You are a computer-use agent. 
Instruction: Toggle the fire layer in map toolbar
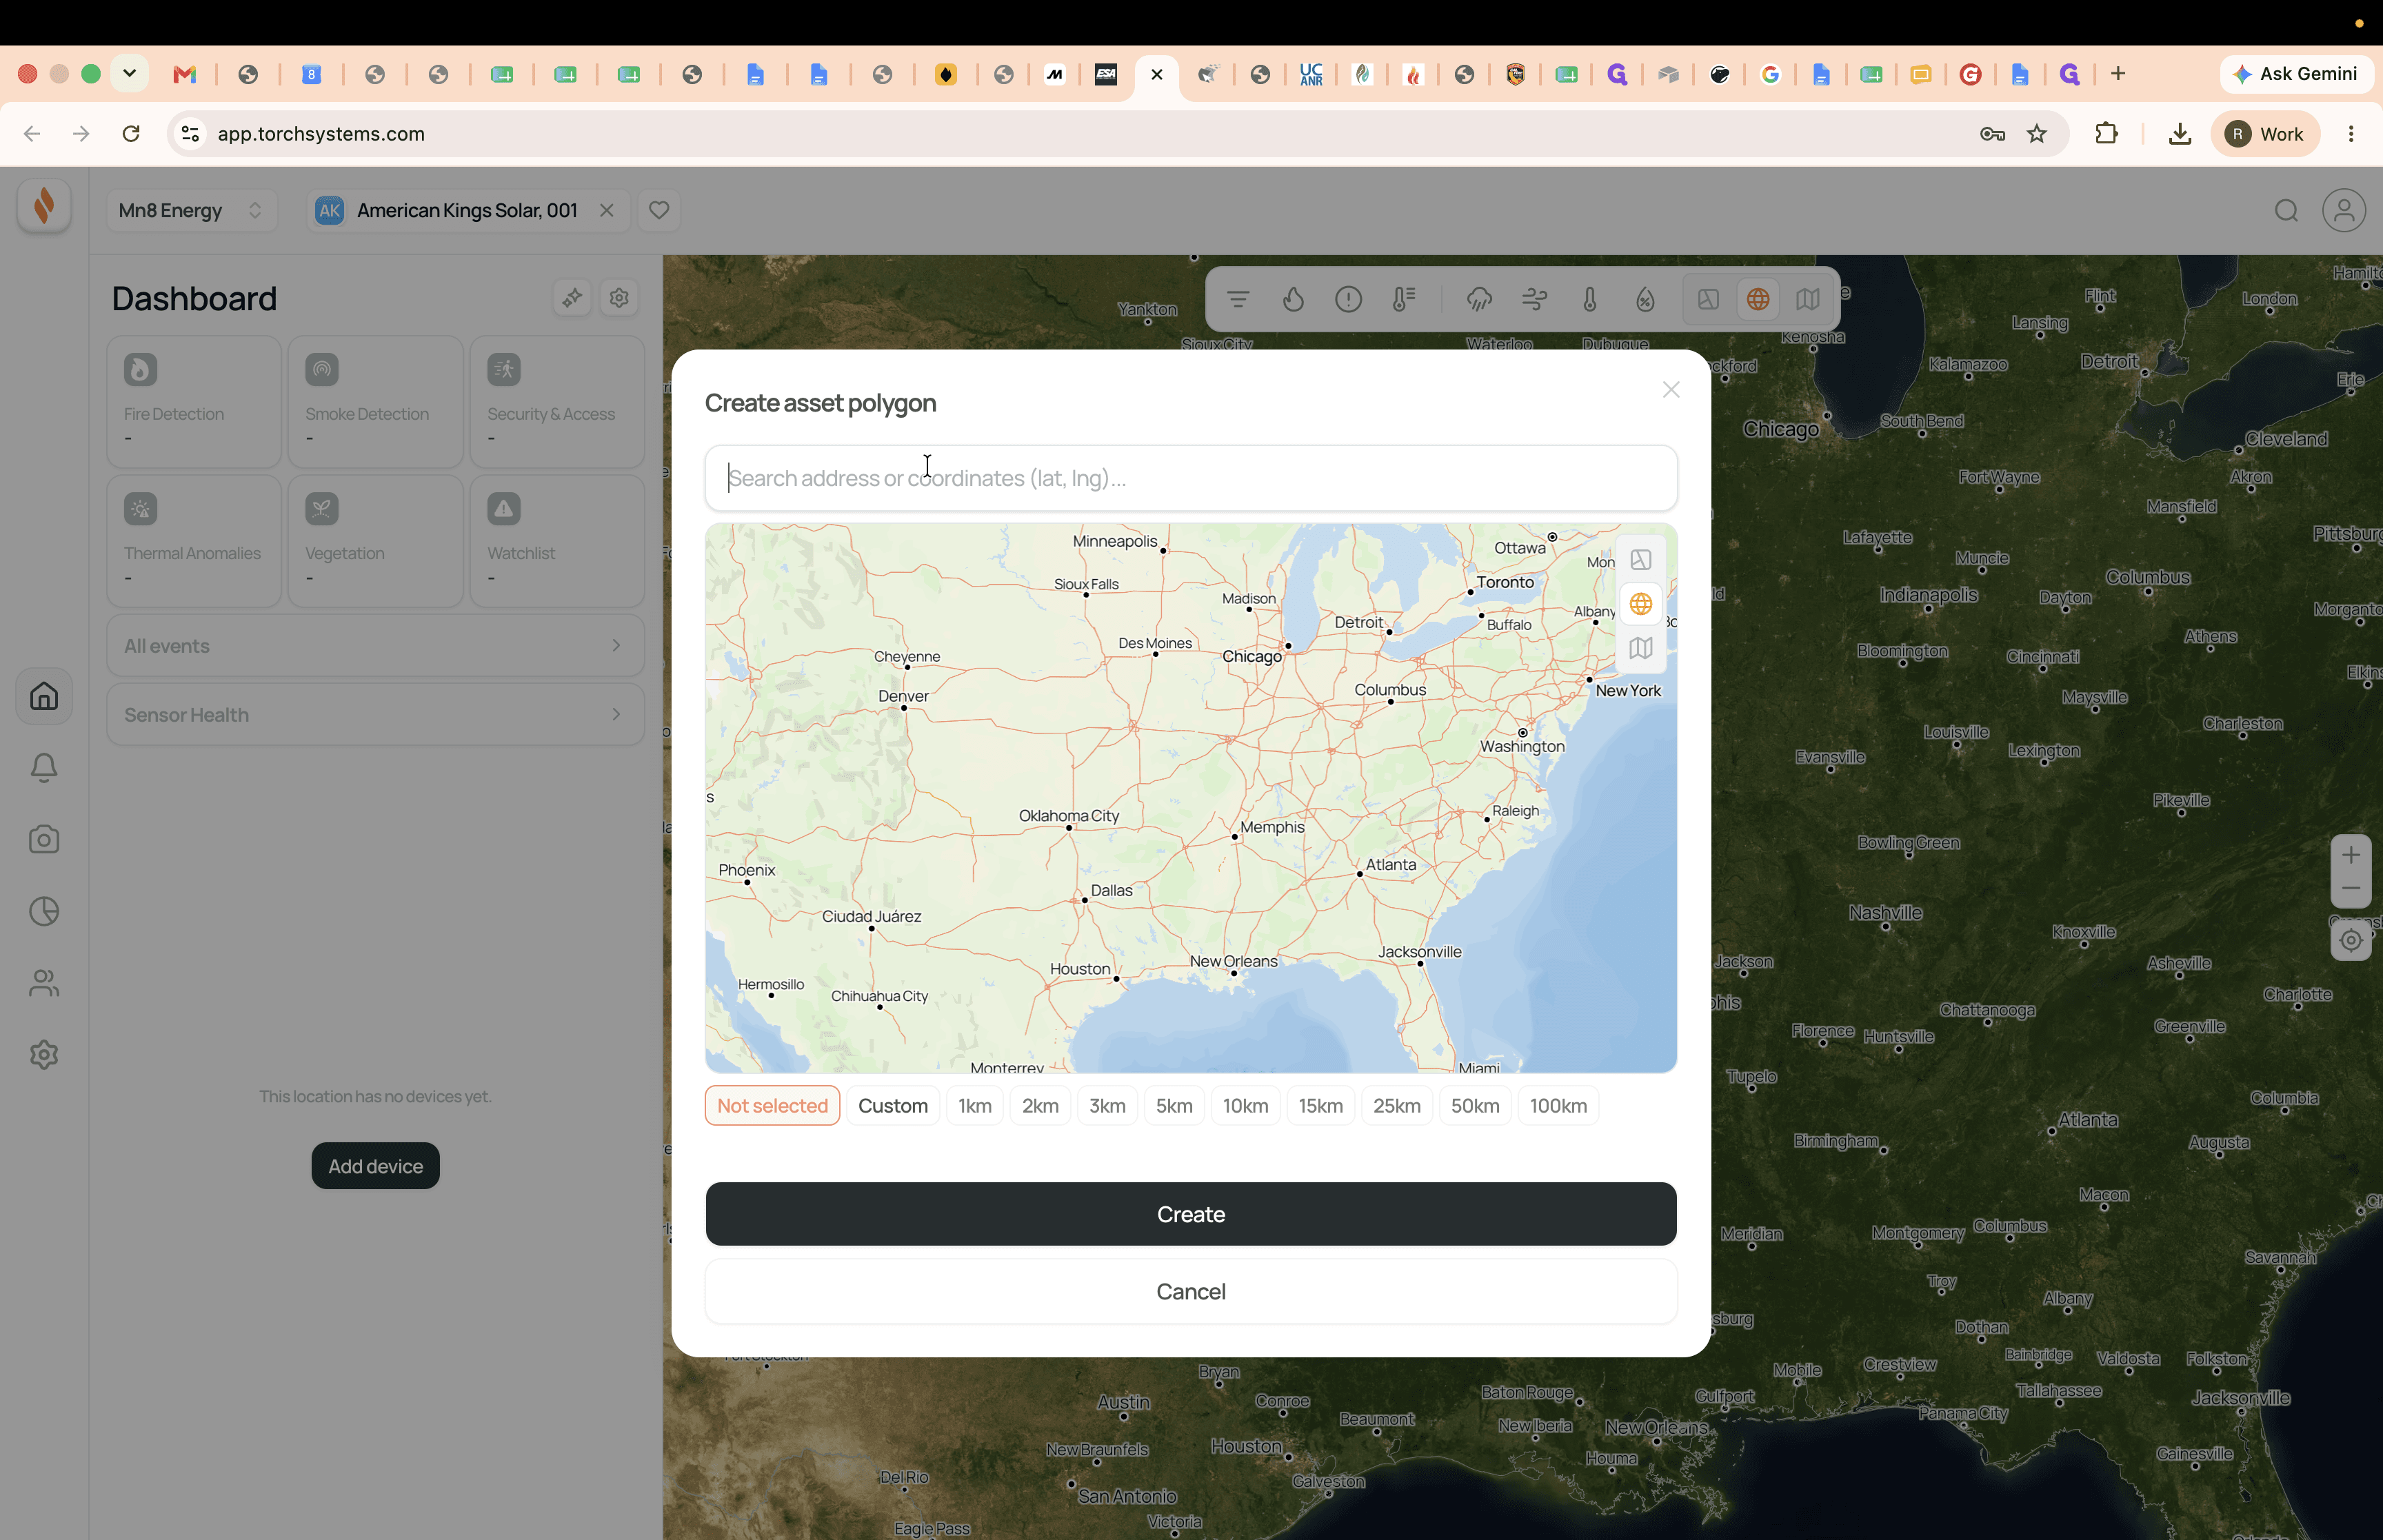(1293, 299)
